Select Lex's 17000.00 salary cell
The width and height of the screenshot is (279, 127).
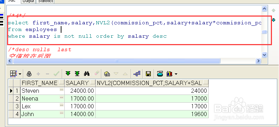tap(80, 106)
